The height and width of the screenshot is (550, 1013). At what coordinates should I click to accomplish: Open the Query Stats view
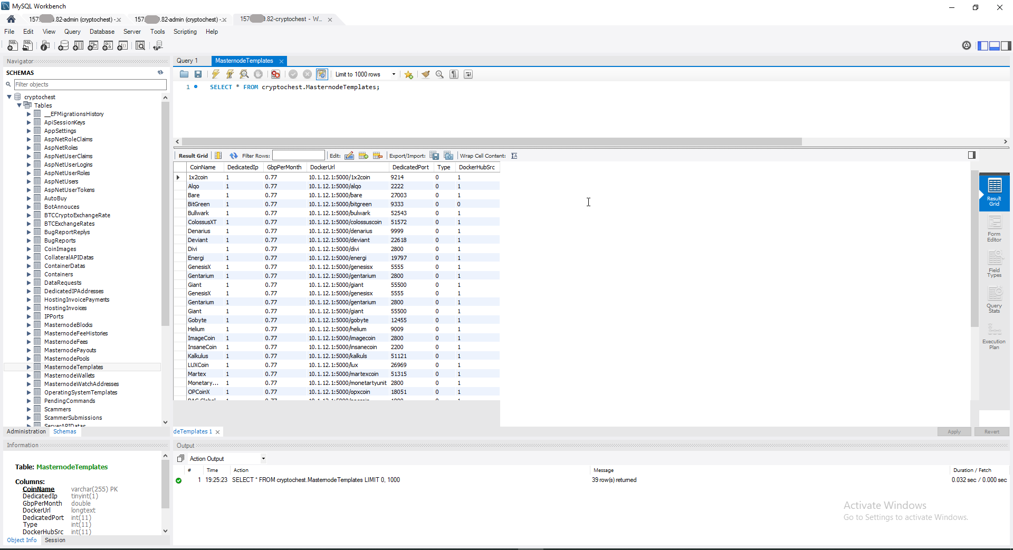(994, 301)
